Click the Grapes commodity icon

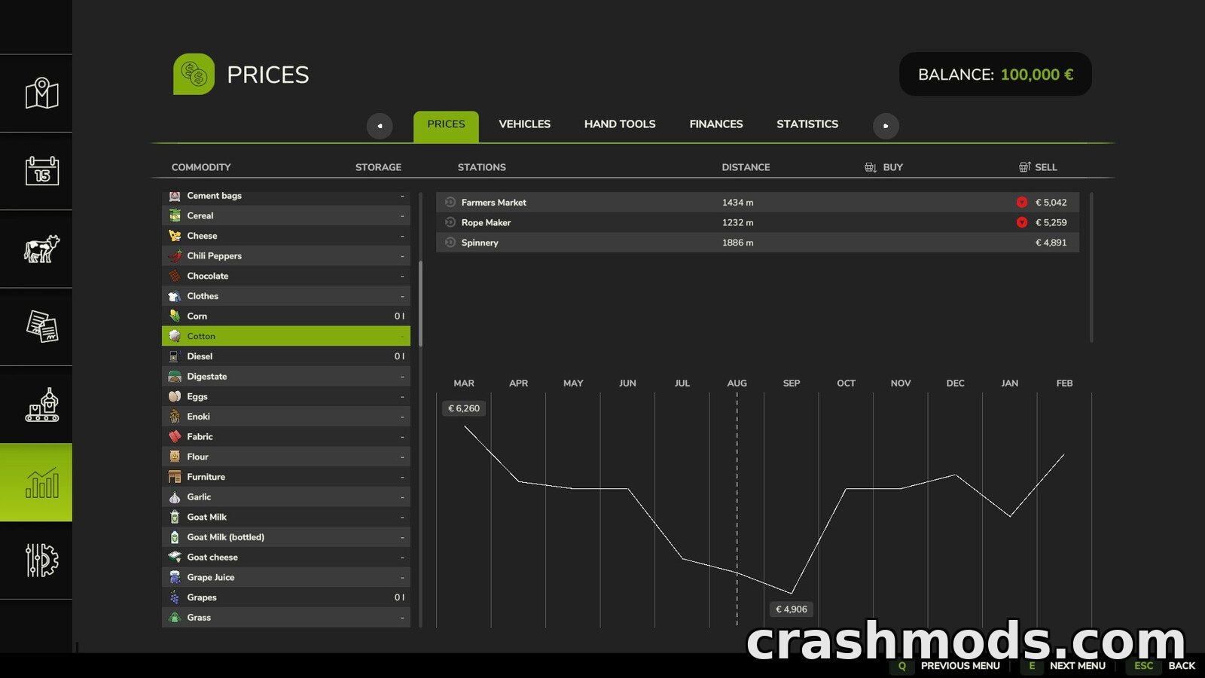click(x=175, y=597)
